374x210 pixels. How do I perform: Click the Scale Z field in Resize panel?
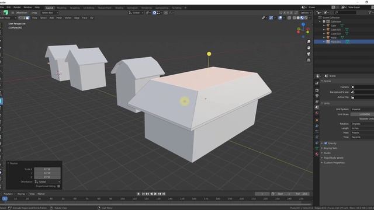pos(47,177)
